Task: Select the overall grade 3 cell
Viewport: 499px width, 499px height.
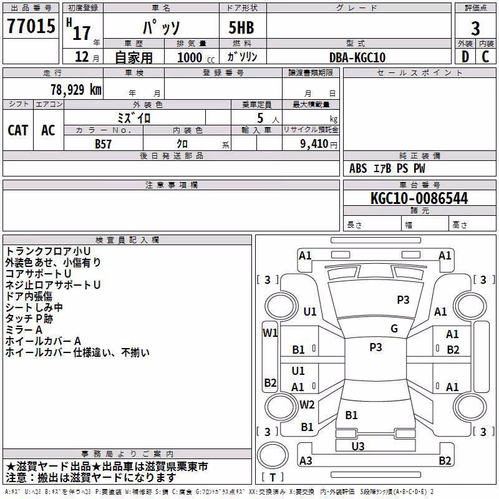Action: (475, 28)
